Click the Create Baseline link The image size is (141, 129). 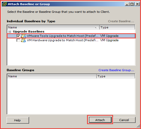(x=121, y=21)
